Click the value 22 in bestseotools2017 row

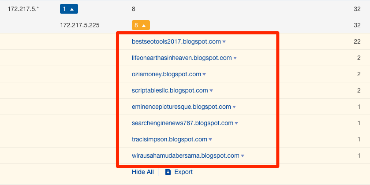(x=357, y=42)
